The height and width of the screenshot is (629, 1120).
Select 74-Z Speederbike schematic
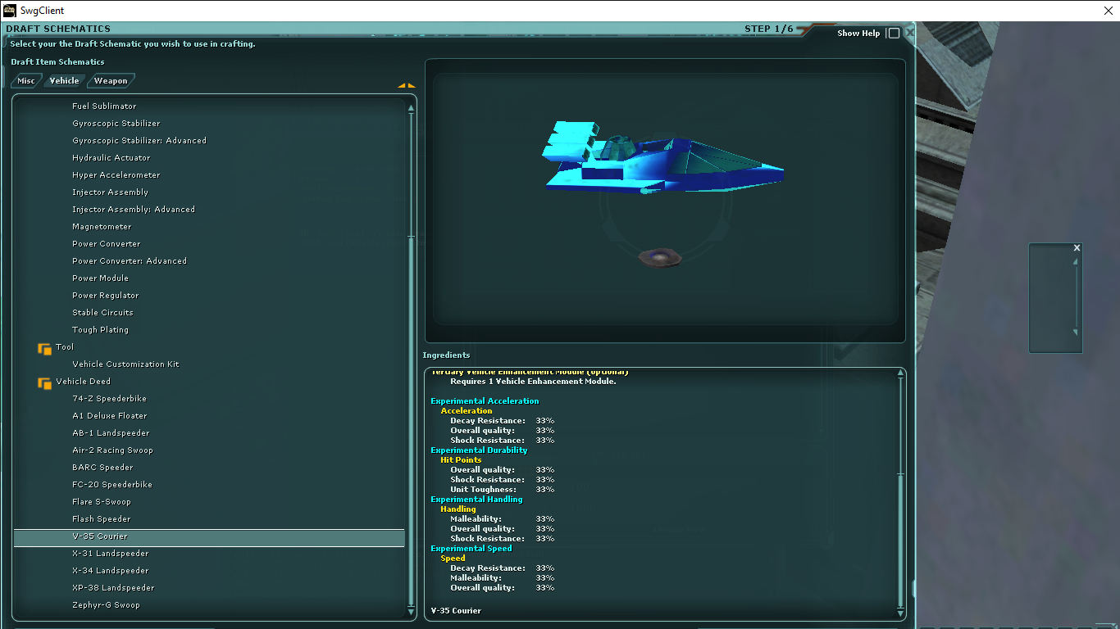109,399
